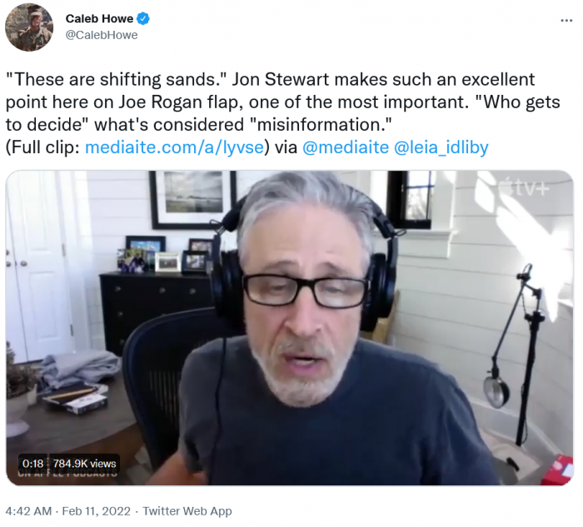Screen dimensions: 583x527
Task: Open the 4:42 AM tweet time link
Action: click(x=28, y=511)
